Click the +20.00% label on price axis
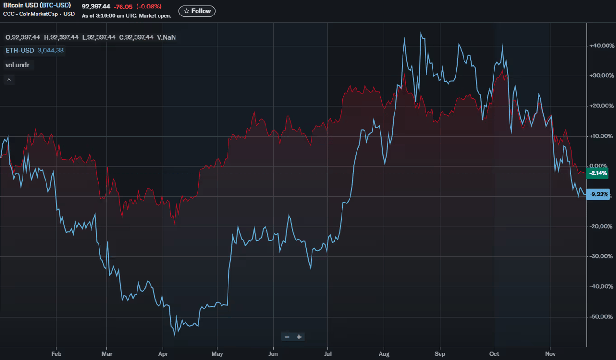The width and height of the screenshot is (616, 360). click(x=601, y=106)
